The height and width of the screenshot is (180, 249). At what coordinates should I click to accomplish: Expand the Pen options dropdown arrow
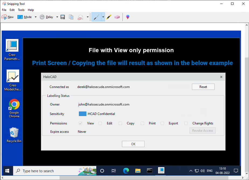point(103,17)
